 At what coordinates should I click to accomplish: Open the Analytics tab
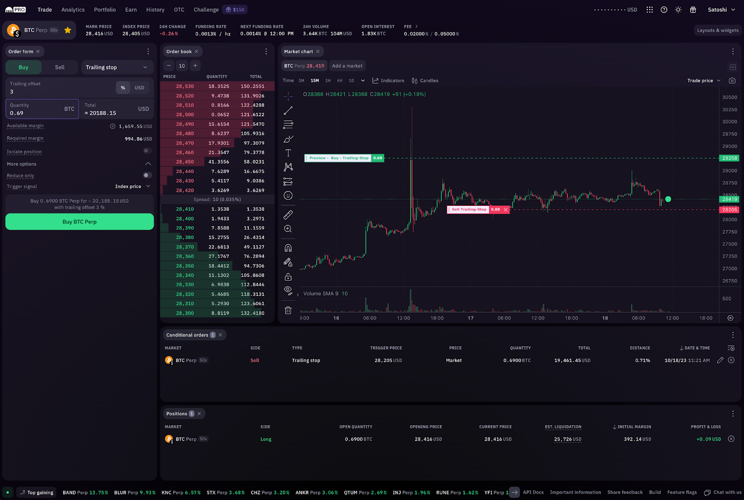[73, 10]
